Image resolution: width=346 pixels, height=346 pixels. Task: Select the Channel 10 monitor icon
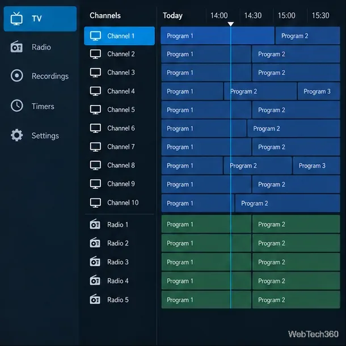(95, 203)
